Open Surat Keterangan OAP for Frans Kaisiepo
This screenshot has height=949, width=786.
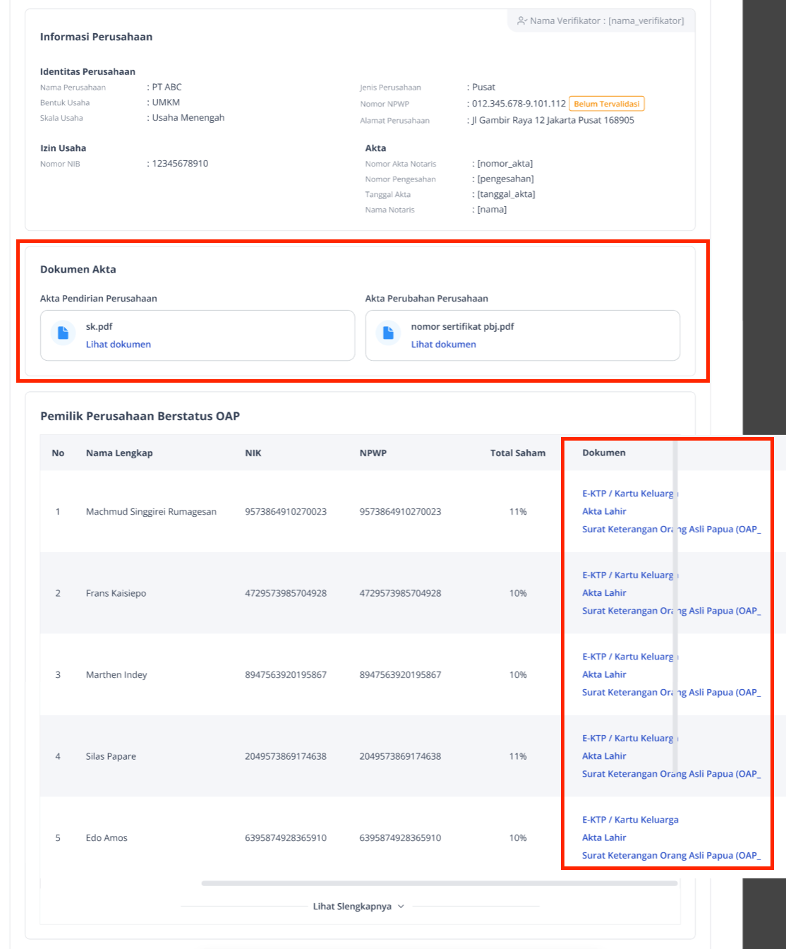click(671, 611)
